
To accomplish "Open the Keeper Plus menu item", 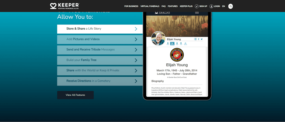I will pos(186,6).
